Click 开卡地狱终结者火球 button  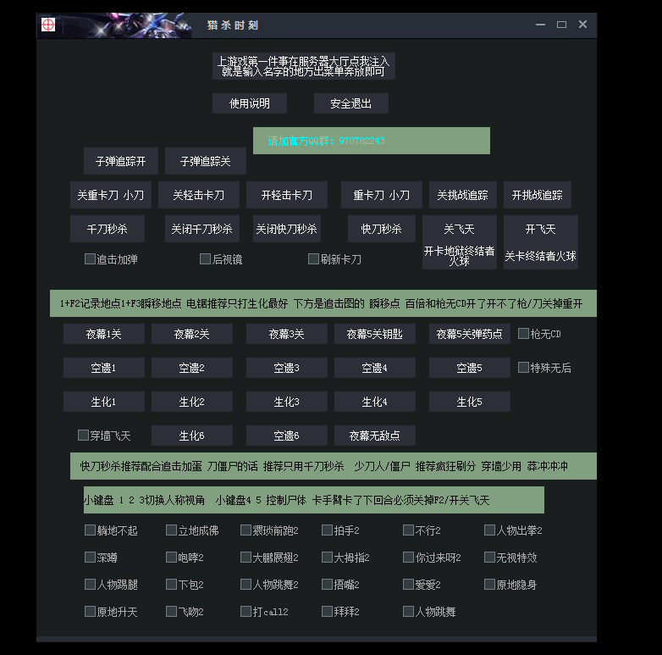(x=460, y=256)
